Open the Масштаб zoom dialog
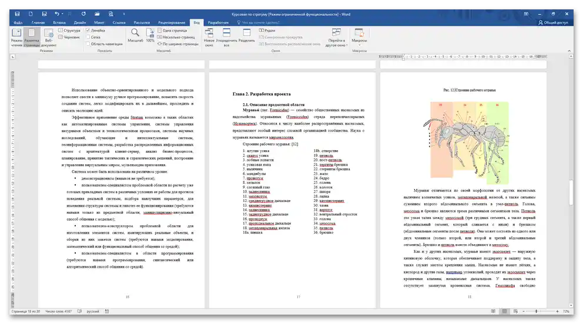 point(135,35)
